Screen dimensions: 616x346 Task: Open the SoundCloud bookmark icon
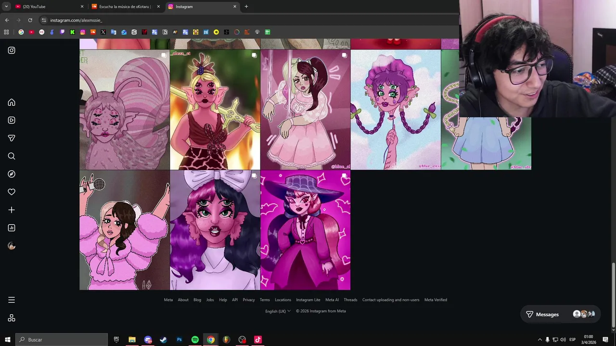pos(93,32)
